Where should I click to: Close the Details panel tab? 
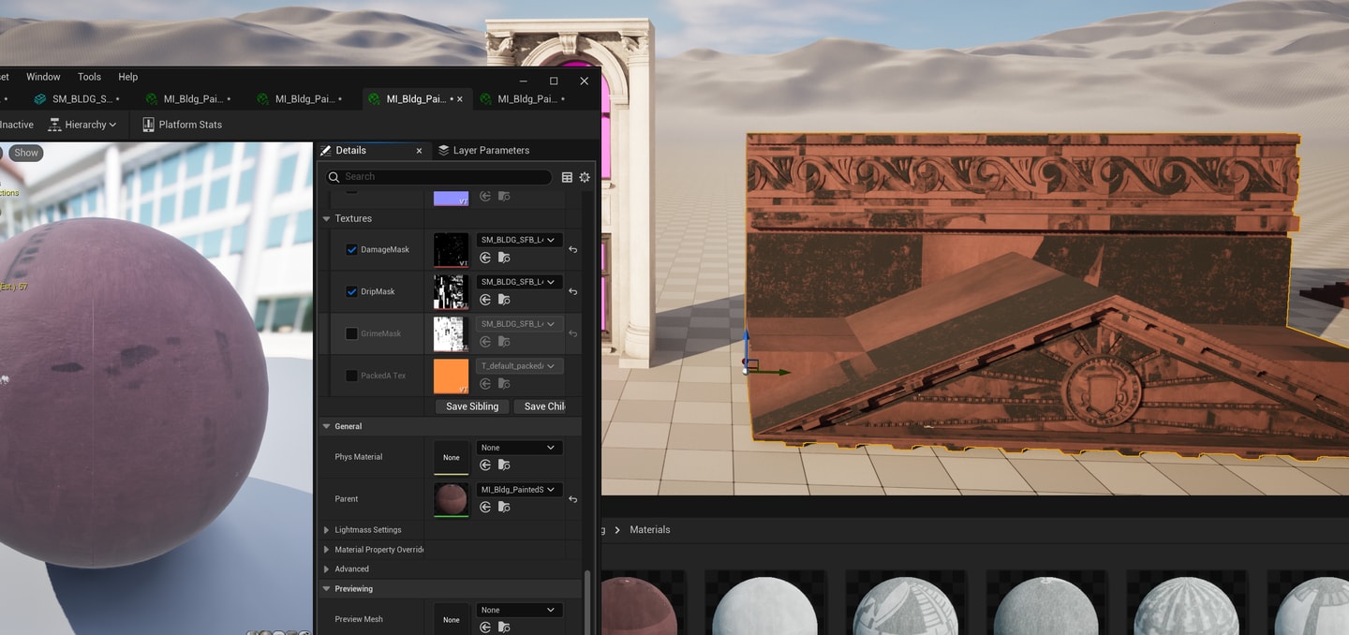tap(419, 151)
